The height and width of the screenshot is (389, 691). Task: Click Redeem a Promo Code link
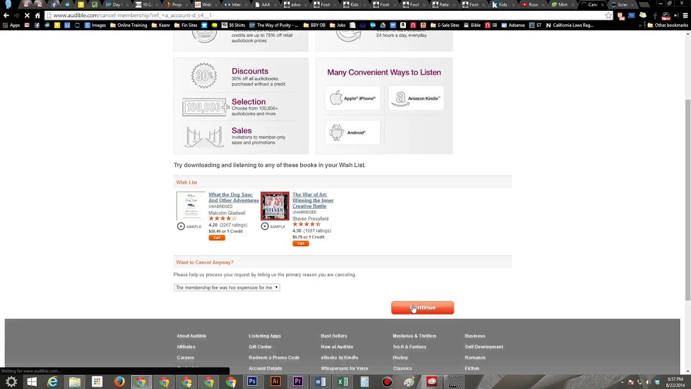tap(274, 358)
